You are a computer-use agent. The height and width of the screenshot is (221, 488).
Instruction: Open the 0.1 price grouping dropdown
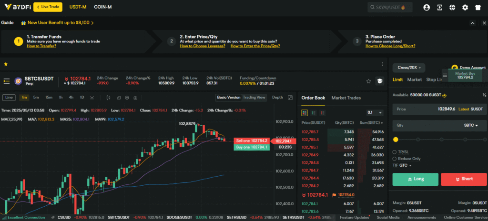(x=375, y=113)
